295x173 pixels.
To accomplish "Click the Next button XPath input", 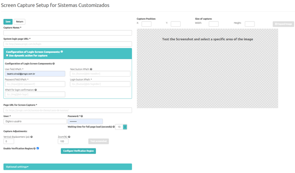I will tap(100, 74).
